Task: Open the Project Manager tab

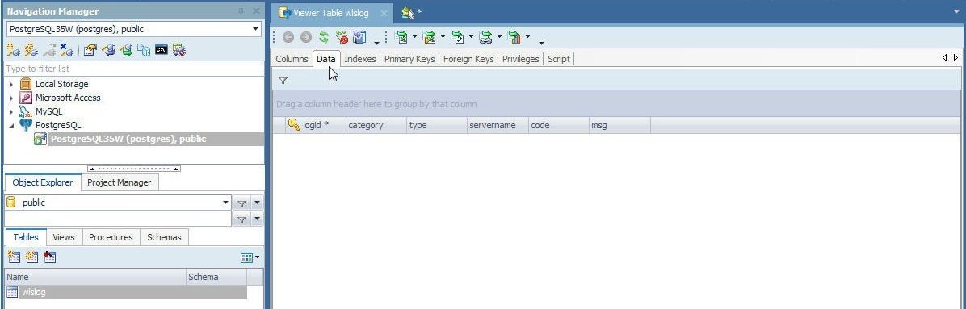Action: click(x=119, y=182)
